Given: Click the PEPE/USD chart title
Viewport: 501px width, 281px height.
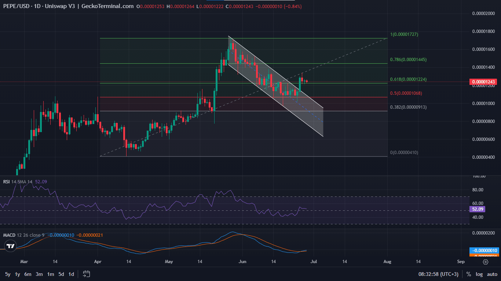Looking at the screenshot, I should 68,6.
